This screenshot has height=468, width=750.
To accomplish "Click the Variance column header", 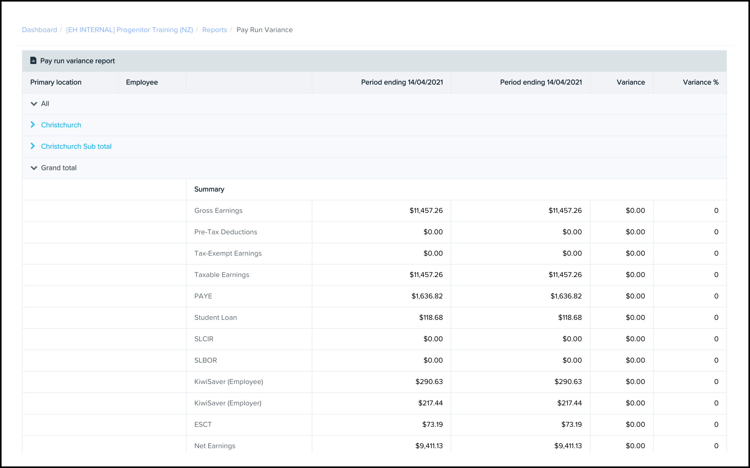I will pos(630,82).
